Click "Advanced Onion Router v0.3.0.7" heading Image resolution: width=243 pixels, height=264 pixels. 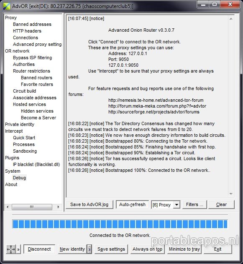coord(141,30)
